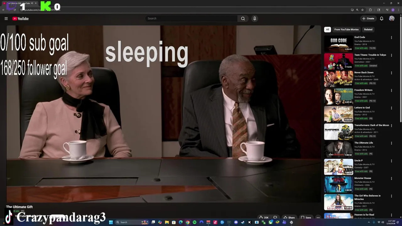Viewport: 402px width, 226px height.
Task: Open the Never Back Down thumbnail
Action: point(339,79)
